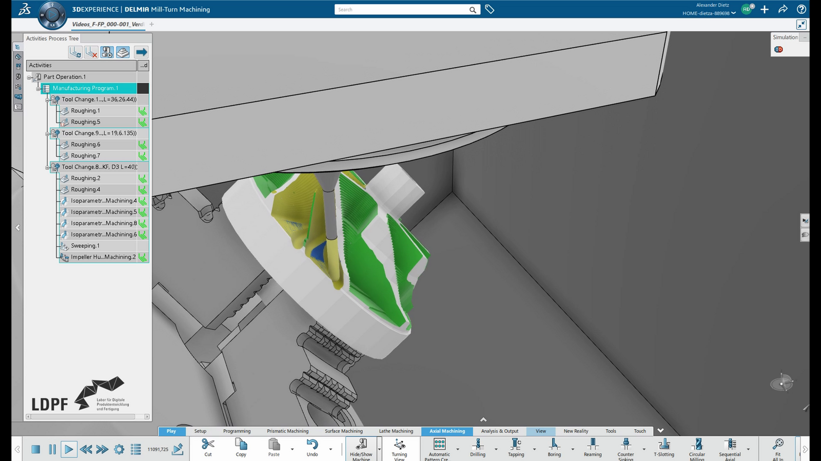
Task: Open the help question mark icon
Action: [x=802, y=9]
